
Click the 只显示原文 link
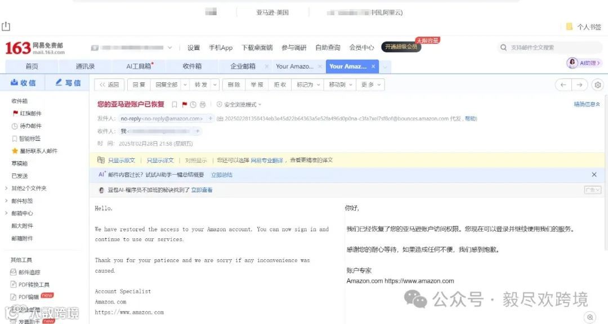[122, 160]
